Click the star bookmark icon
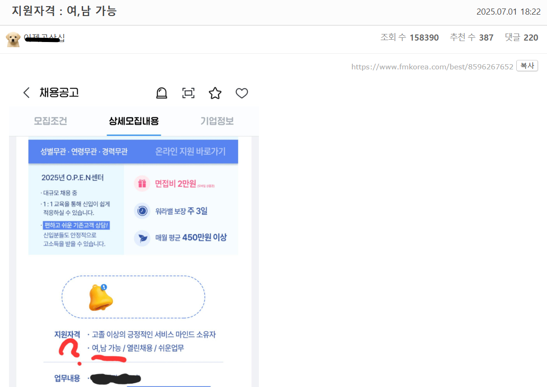The height and width of the screenshot is (387, 547). coord(215,93)
